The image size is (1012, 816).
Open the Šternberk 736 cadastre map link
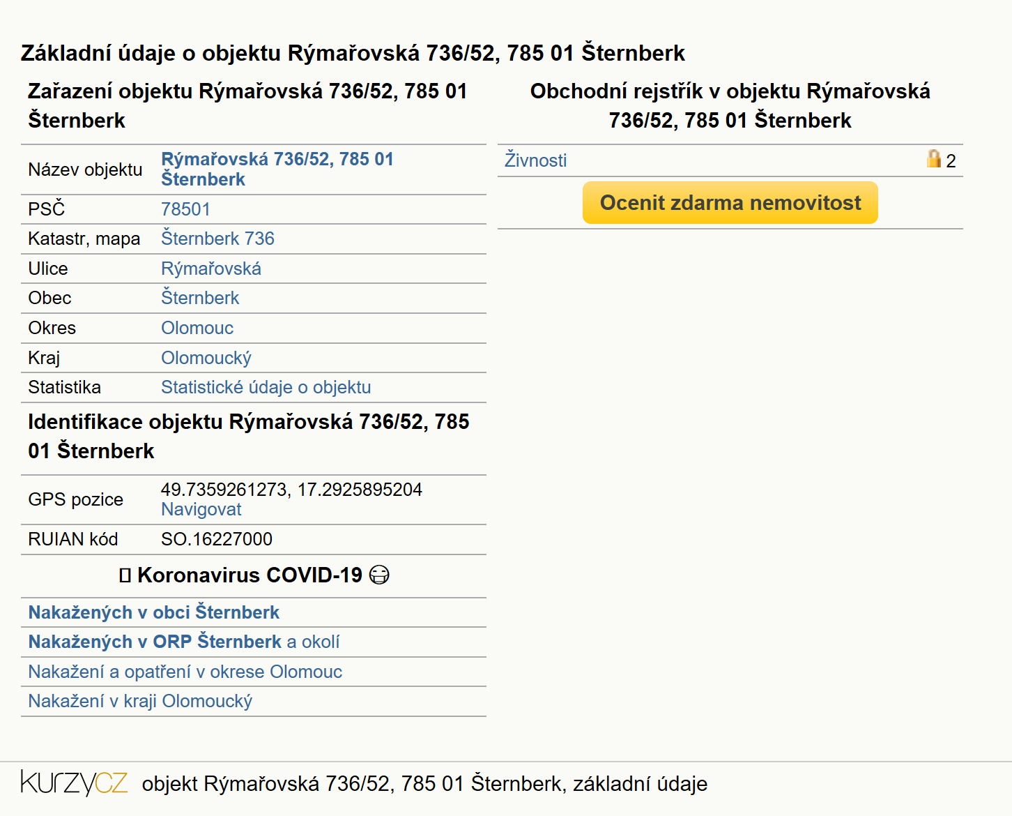coord(217,239)
